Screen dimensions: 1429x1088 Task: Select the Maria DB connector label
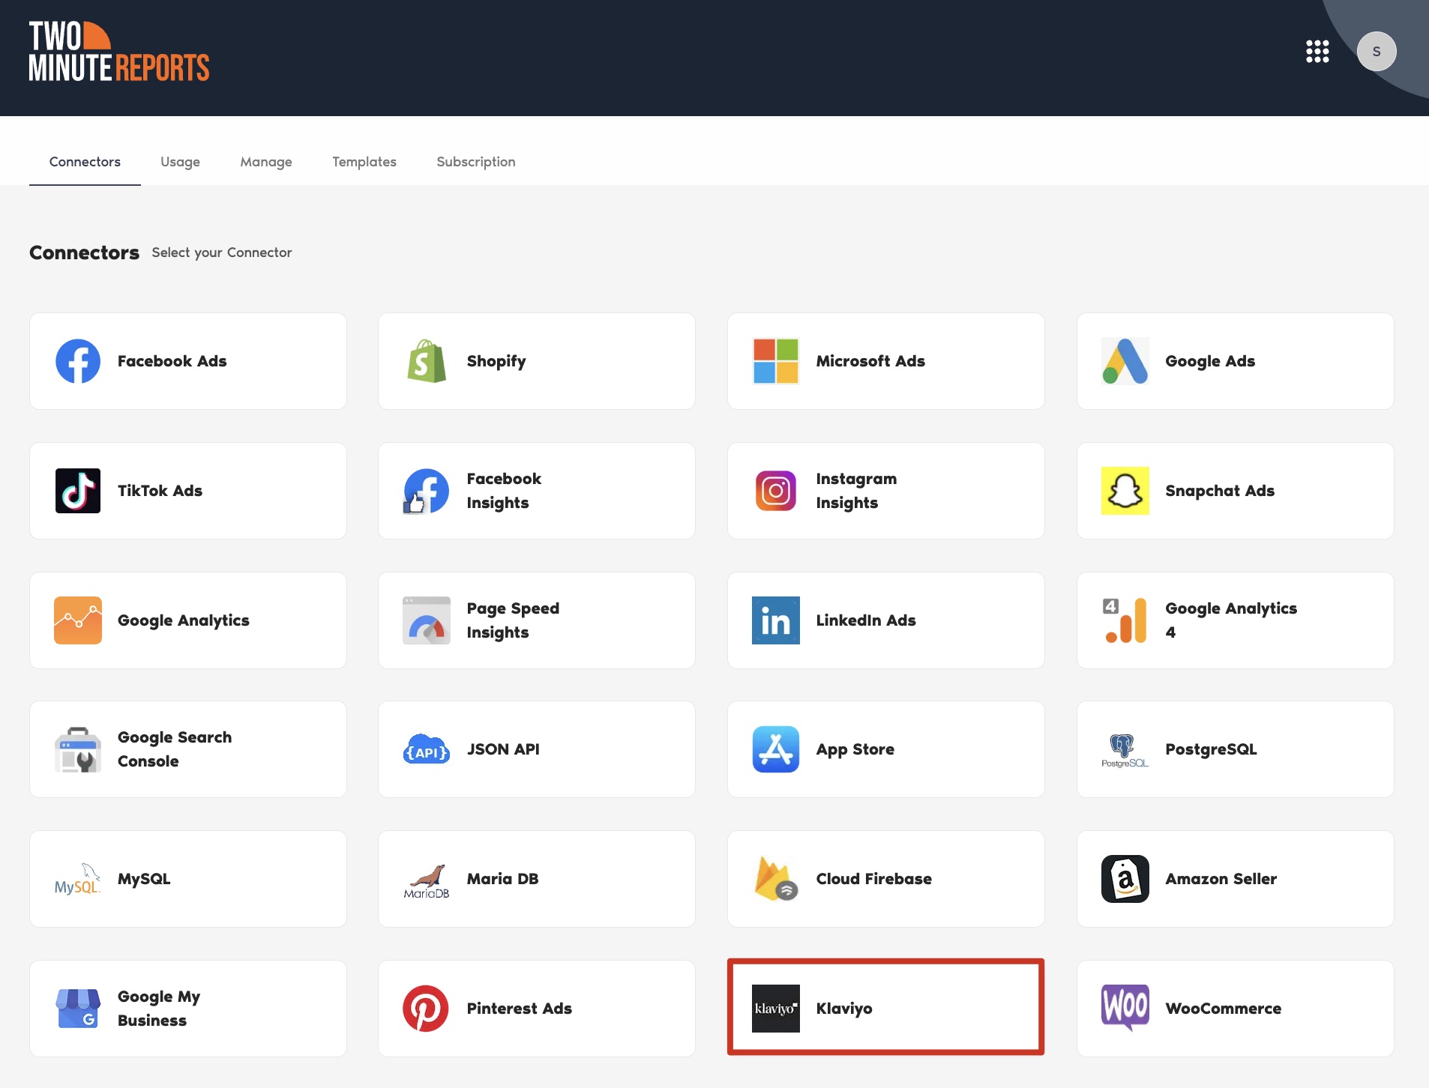502,879
